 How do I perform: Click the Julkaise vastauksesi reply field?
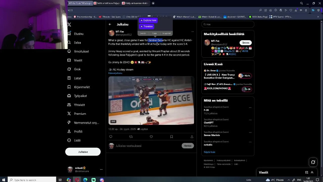pyautogui.click(x=147, y=146)
